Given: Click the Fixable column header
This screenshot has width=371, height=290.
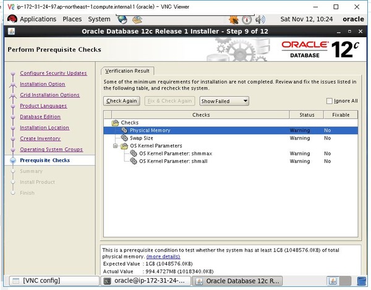Looking at the screenshot, I should coord(341,115).
